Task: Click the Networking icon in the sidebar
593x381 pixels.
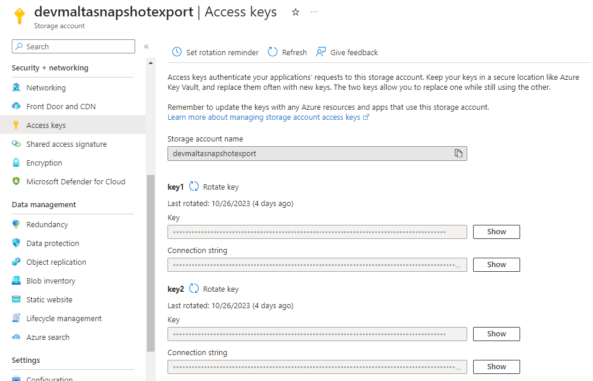Action: click(x=16, y=87)
